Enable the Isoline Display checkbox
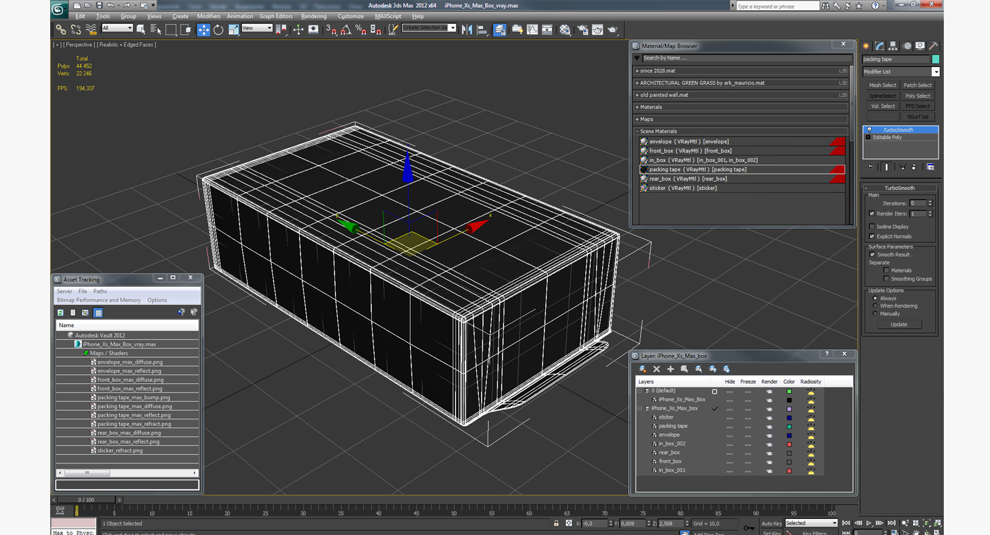990x535 pixels. point(872,227)
